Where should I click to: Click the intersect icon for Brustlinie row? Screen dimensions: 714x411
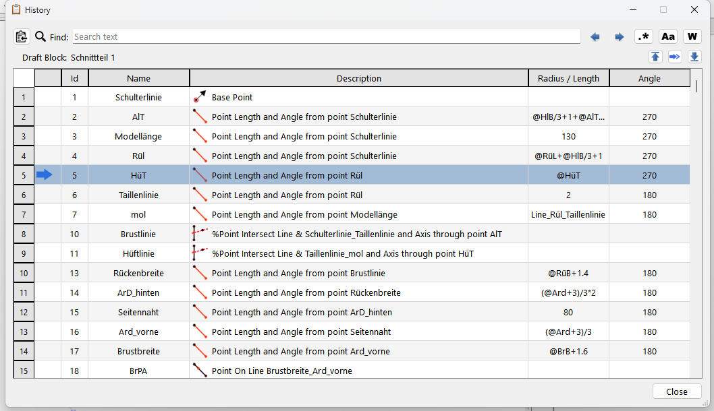pos(200,234)
